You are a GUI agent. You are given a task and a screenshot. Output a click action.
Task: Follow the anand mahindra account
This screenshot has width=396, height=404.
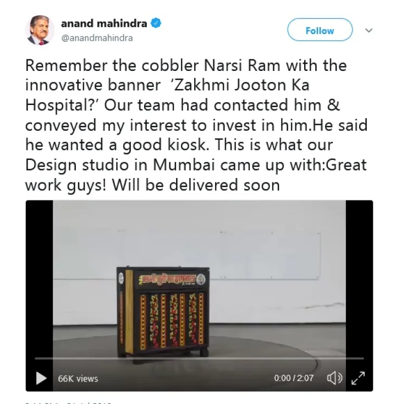coord(320,30)
